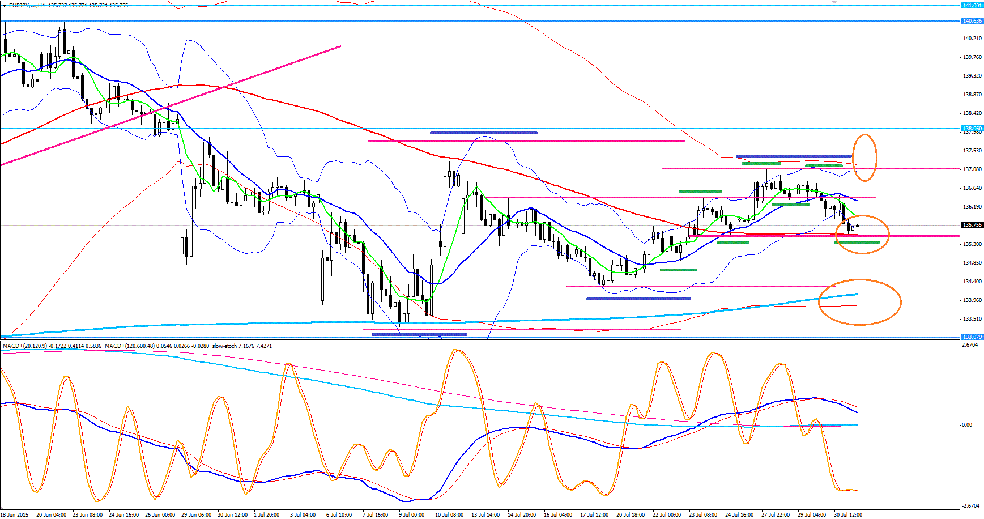Click the 137.080 price scale value
984x519 pixels.
(972, 169)
